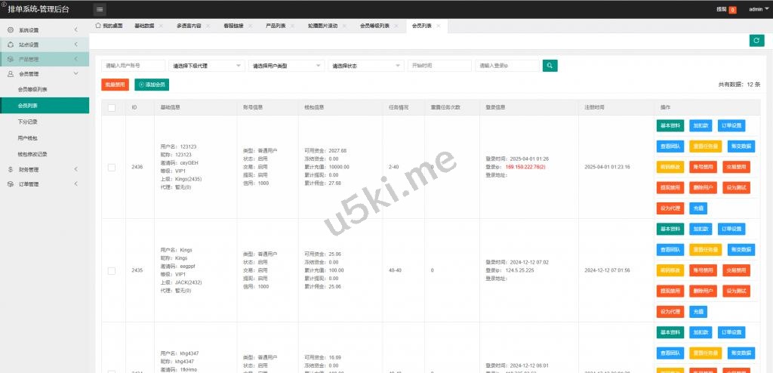Viewport: 773px width, 373px height.
Task: Click the gear icon beside 系统设置
Action: pos(10,30)
